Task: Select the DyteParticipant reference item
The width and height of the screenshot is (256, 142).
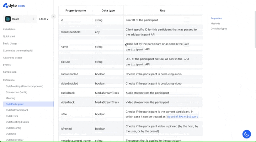Action: pos(28,104)
